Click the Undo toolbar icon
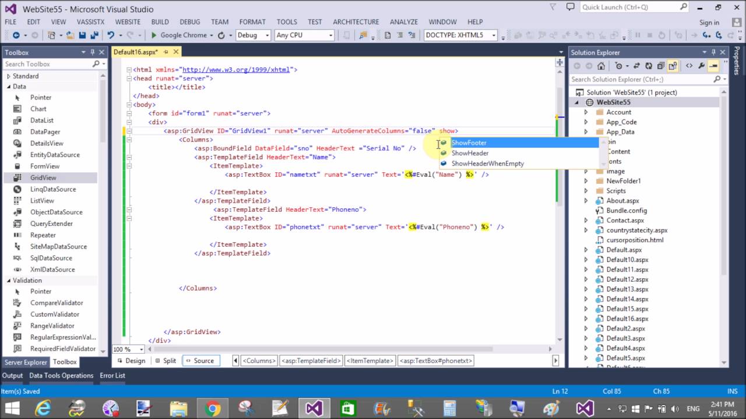 pos(111,35)
